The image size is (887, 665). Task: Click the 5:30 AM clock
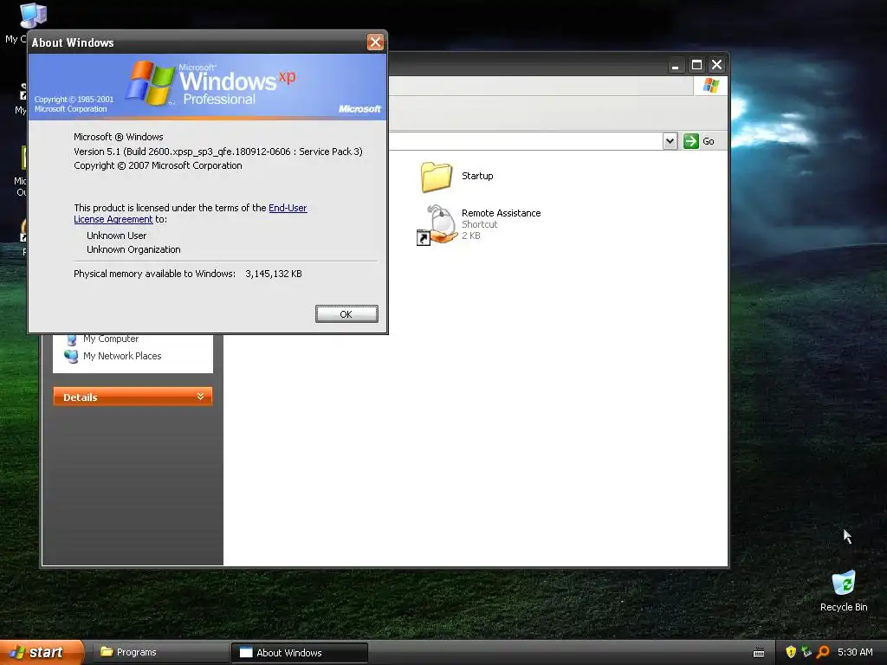pos(855,652)
